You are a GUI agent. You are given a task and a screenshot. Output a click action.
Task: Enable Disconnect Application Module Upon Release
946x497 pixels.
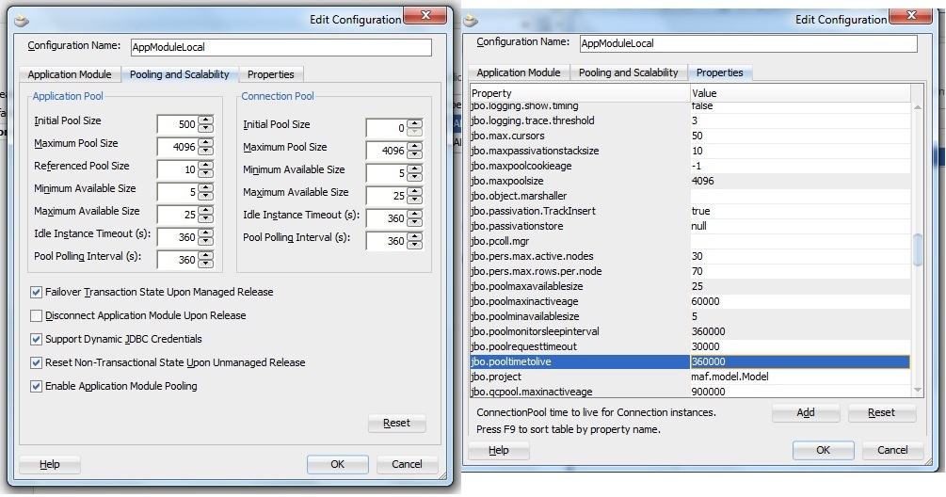(x=37, y=316)
